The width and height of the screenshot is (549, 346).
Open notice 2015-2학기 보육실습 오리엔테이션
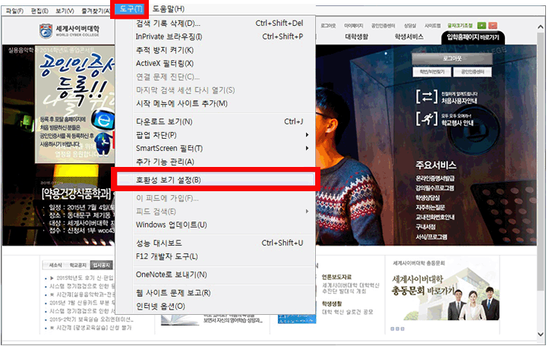(91, 319)
